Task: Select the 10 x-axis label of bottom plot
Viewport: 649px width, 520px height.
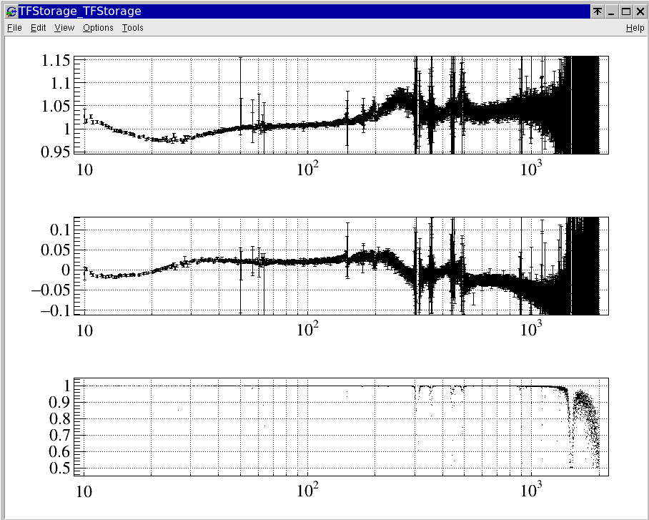Action: click(x=84, y=491)
